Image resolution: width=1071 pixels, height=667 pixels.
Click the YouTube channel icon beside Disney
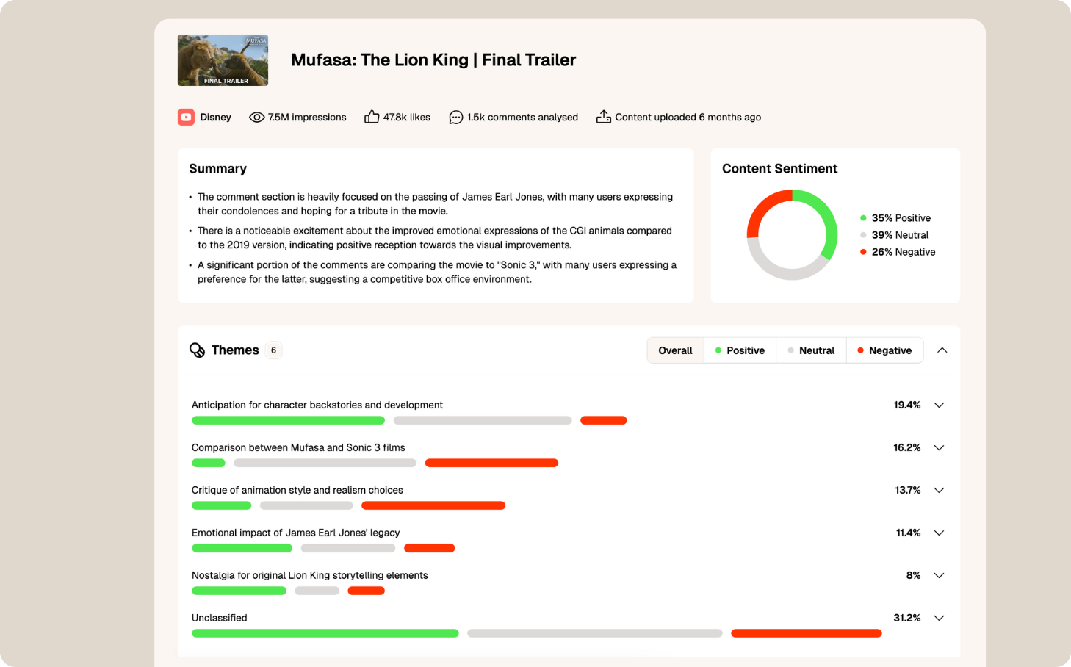(x=187, y=117)
